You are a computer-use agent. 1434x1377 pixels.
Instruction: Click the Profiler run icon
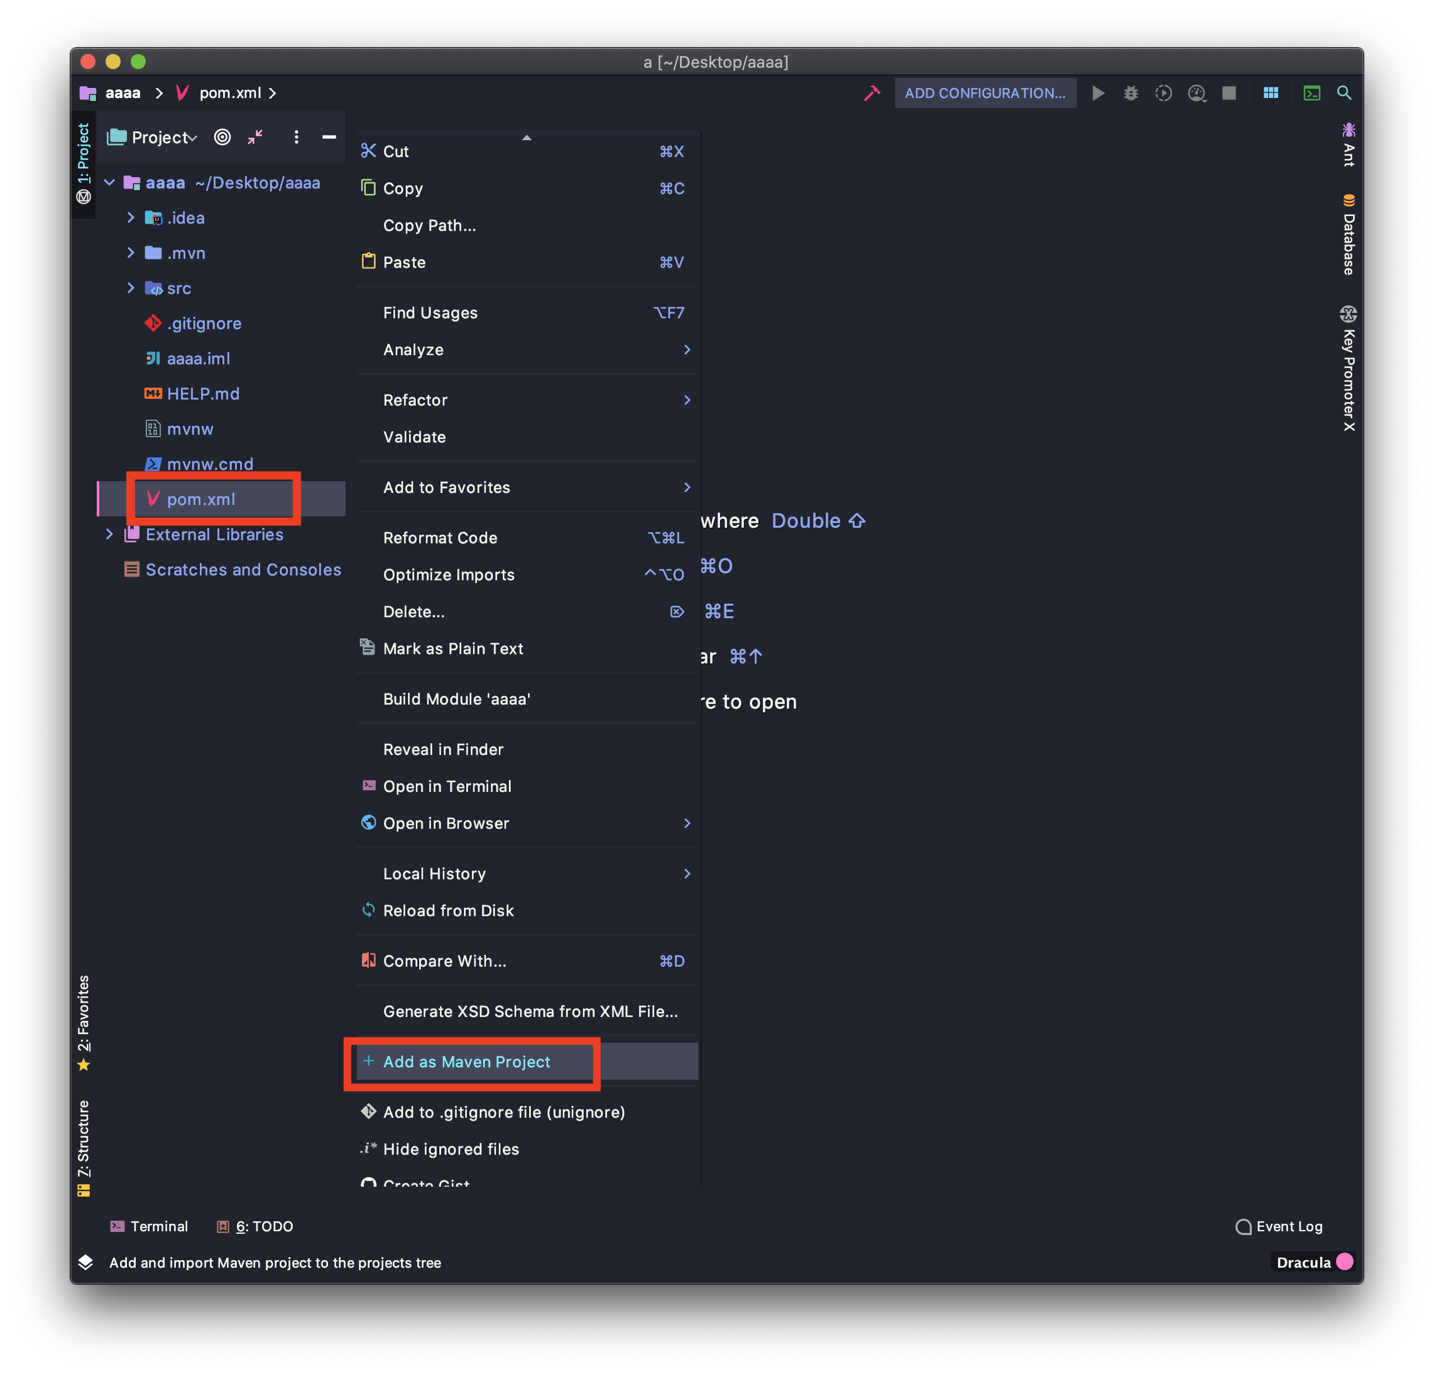coord(1197,93)
